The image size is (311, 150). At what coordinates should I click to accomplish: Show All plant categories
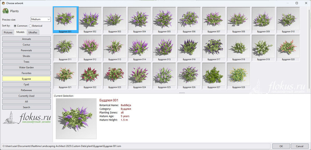point(26,102)
